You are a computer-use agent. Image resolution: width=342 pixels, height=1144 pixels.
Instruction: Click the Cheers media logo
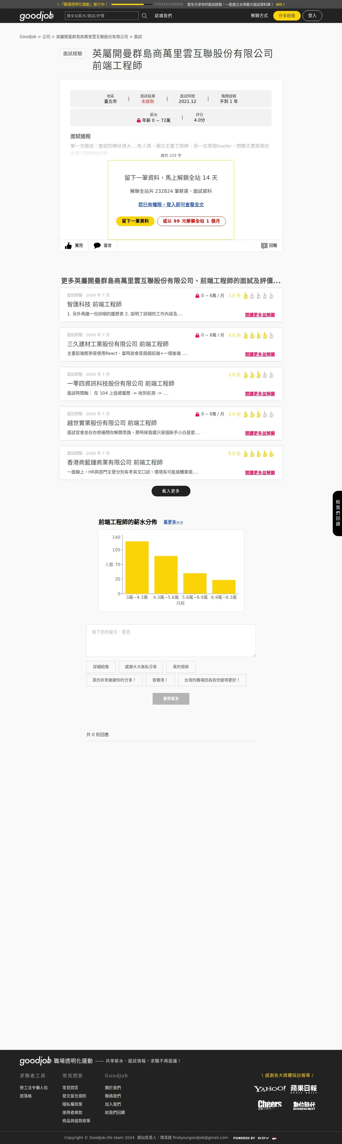tap(270, 1105)
